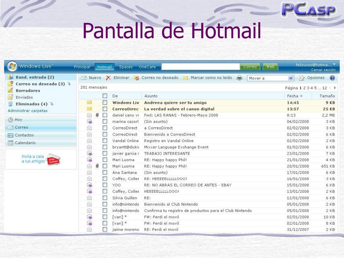
Task: Open message Registro en Vandal Online
Action: coord(169,141)
